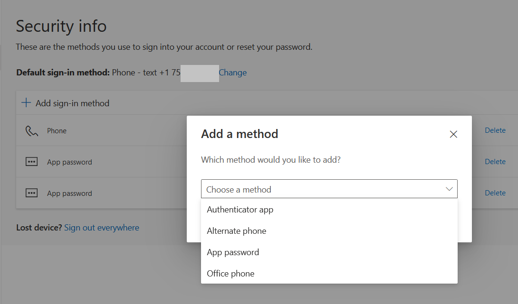Click the X to close the Add a method dialog
Viewport: 518px width, 304px height.
453,134
